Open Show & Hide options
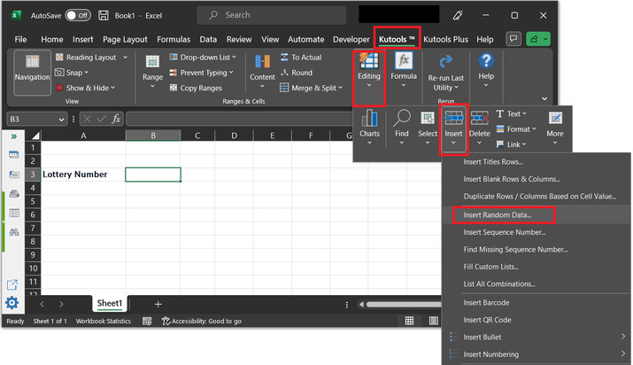 85,88
